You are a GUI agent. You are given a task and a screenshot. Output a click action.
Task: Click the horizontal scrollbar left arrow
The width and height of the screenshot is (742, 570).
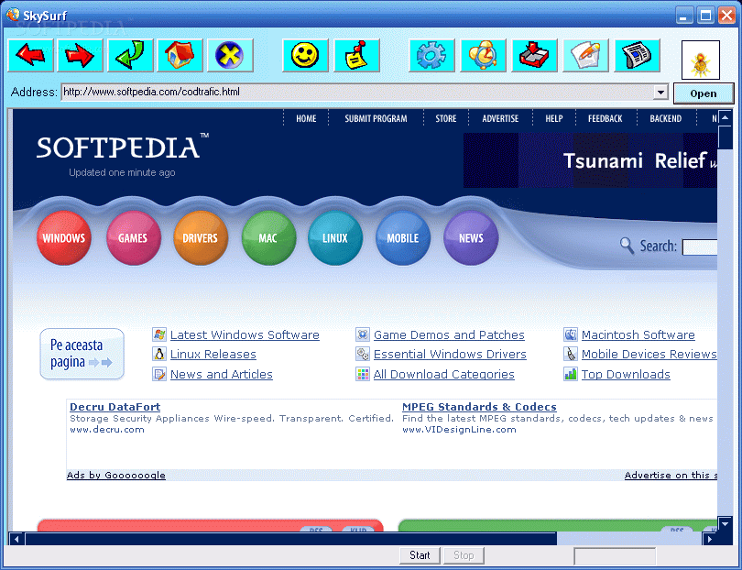tap(17, 539)
